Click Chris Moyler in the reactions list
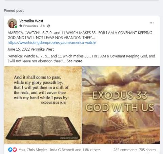The height and width of the screenshot is (154, 163). [x=37, y=150]
